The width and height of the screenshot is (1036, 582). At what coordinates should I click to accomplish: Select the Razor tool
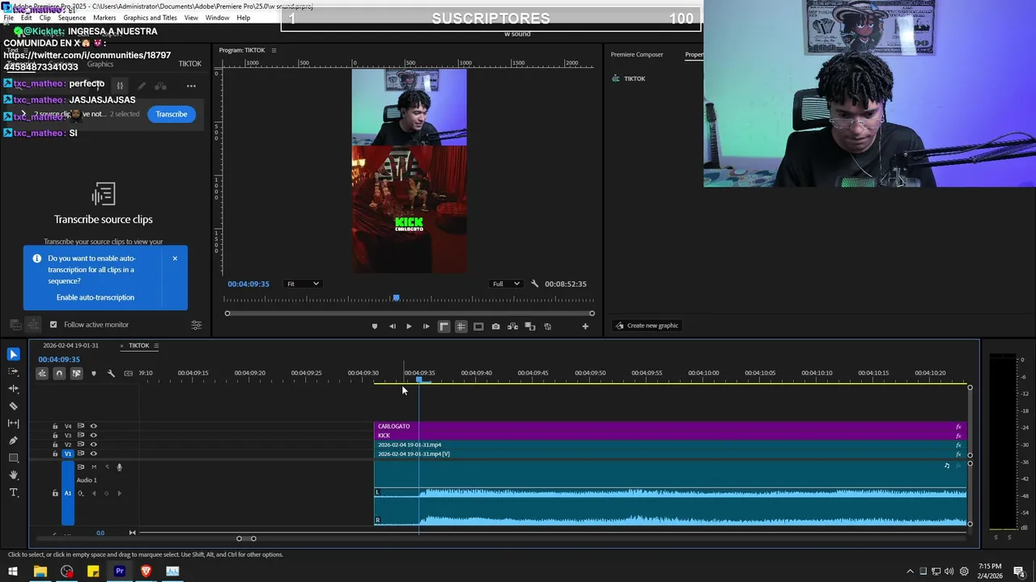[x=13, y=406]
